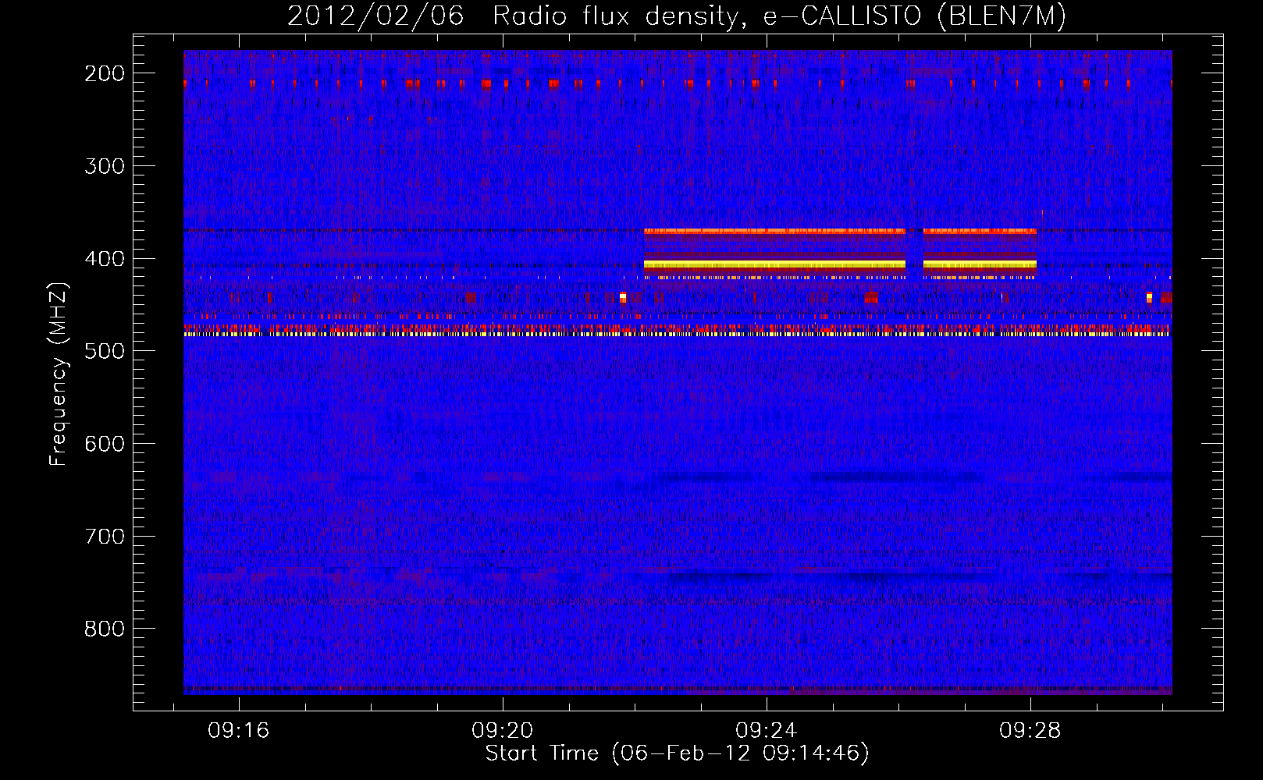Click the red dotted interference line near 210 MHz
The width and height of the screenshot is (1263, 780).
[x=677, y=83]
